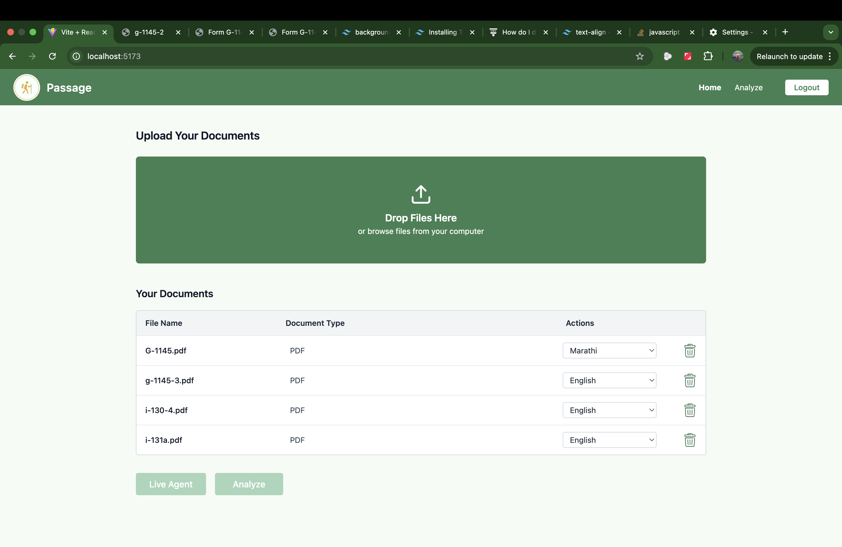Viewport: 842px width, 547px height.
Task: Reload the page with refresh icon
Action: point(52,56)
